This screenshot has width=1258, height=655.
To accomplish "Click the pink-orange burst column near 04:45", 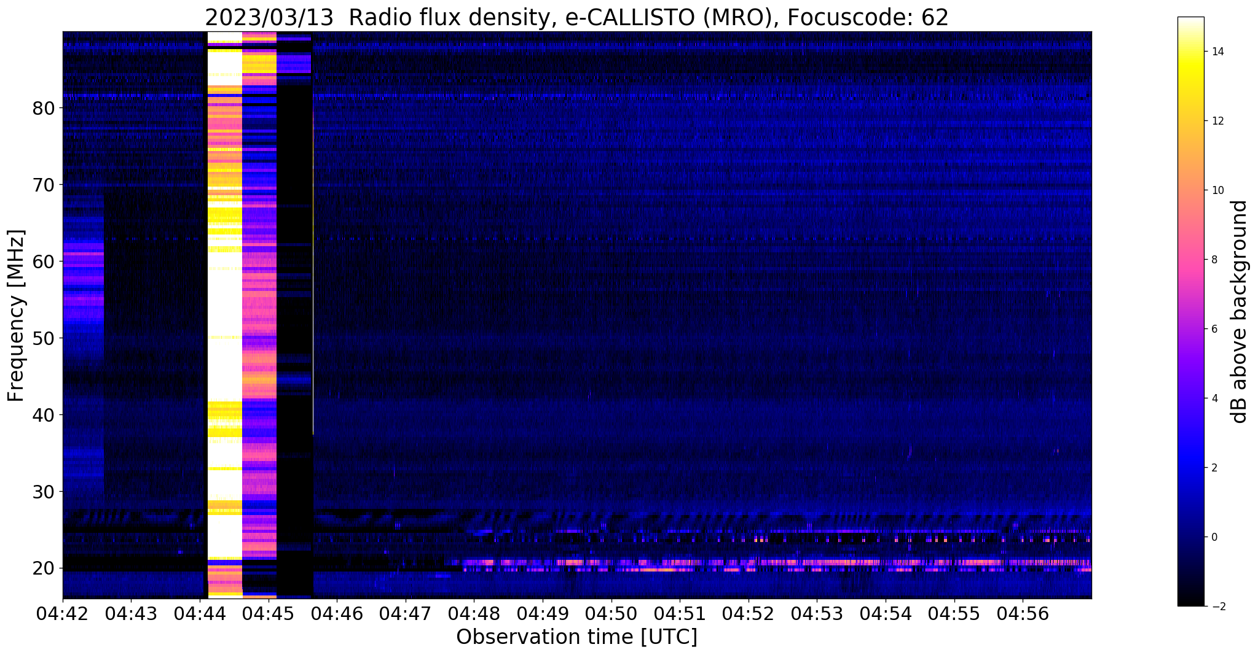I will pyautogui.click(x=259, y=314).
